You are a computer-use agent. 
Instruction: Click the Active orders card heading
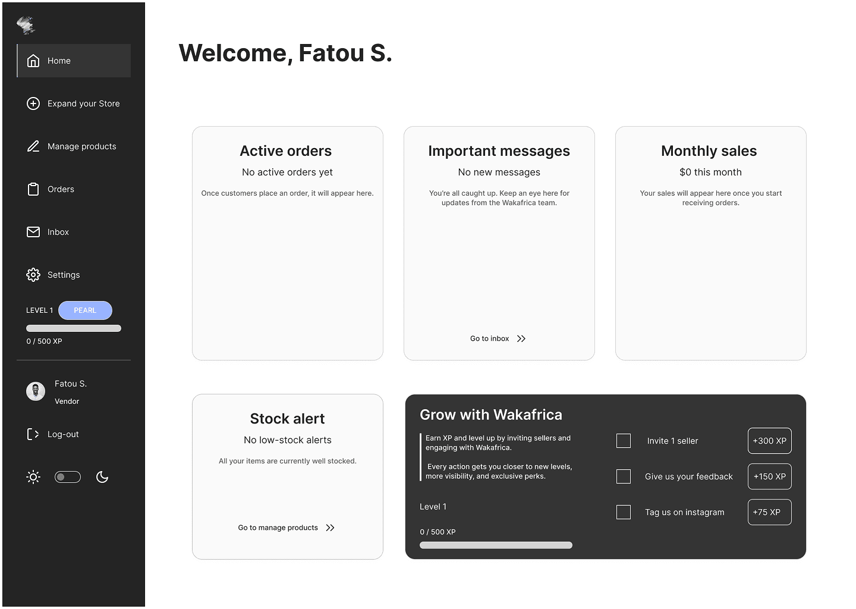click(x=286, y=151)
